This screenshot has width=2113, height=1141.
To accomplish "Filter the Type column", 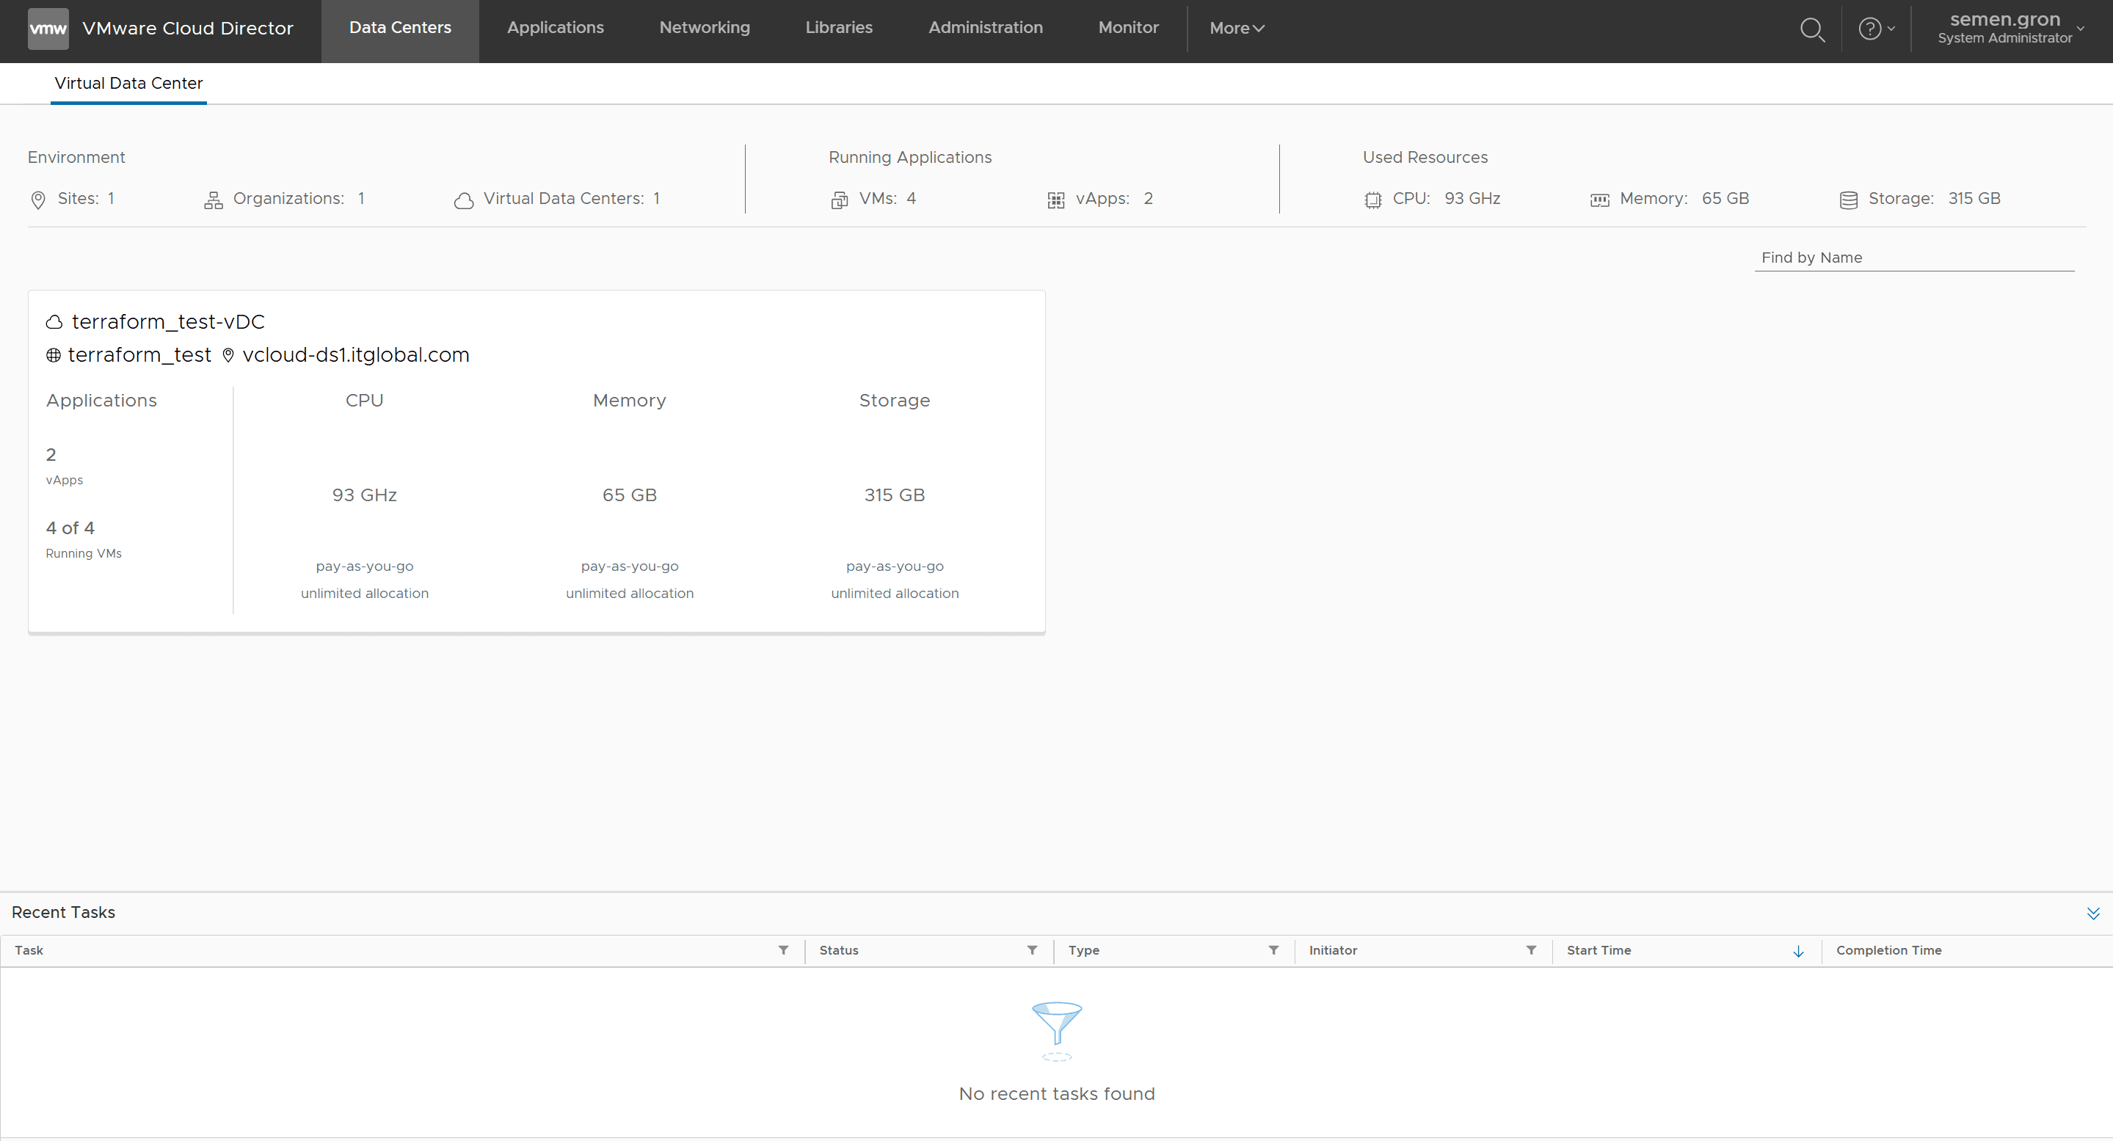I will tap(1273, 951).
